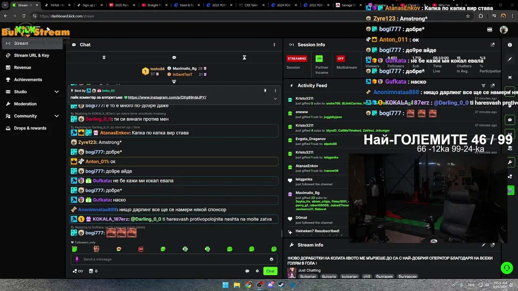
Task: Open the pinned message three-dot menu
Action: tap(275, 91)
